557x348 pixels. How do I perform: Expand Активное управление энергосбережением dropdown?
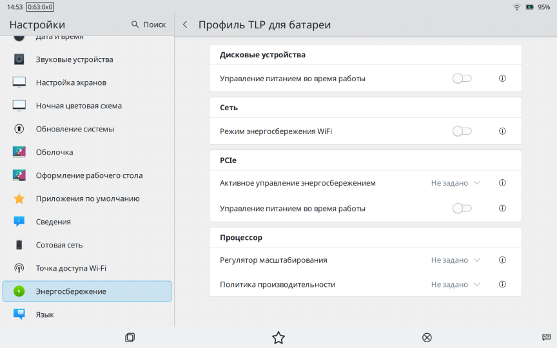click(x=456, y=183)
